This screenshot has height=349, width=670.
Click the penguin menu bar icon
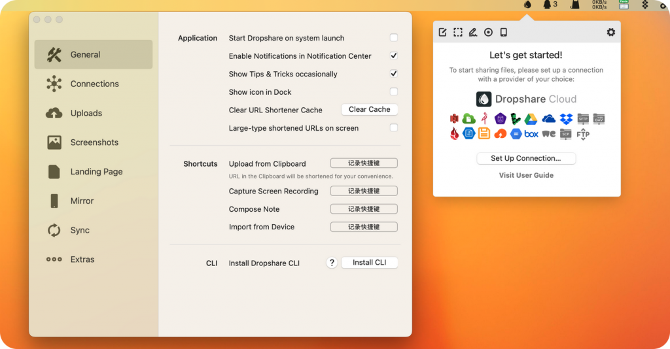pyautogui.click(x=547, y=5)
